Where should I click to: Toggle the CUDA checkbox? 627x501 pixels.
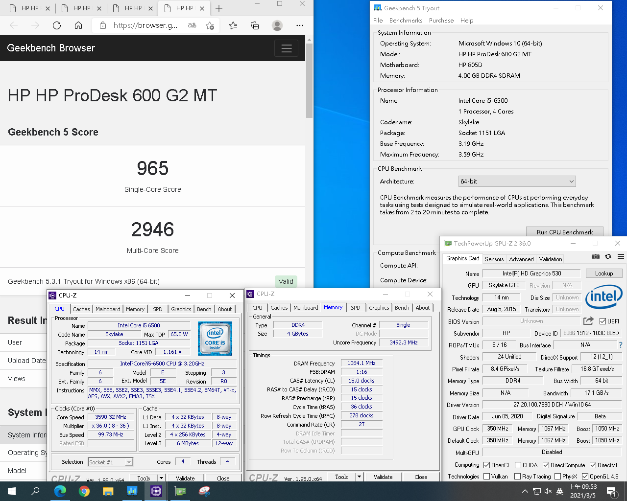click(x=518, y=465)
